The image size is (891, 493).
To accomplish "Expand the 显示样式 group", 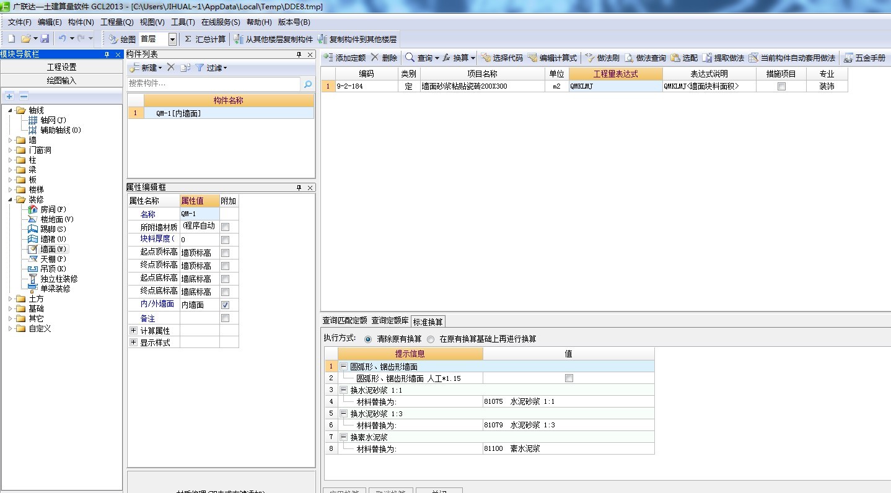I will click(x=133, y=342).
